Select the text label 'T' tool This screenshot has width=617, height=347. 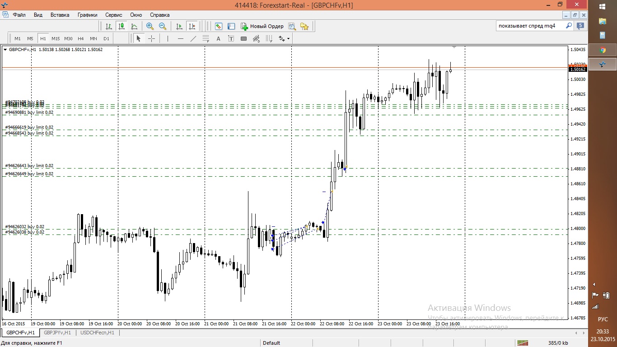[x=231, y=39]
